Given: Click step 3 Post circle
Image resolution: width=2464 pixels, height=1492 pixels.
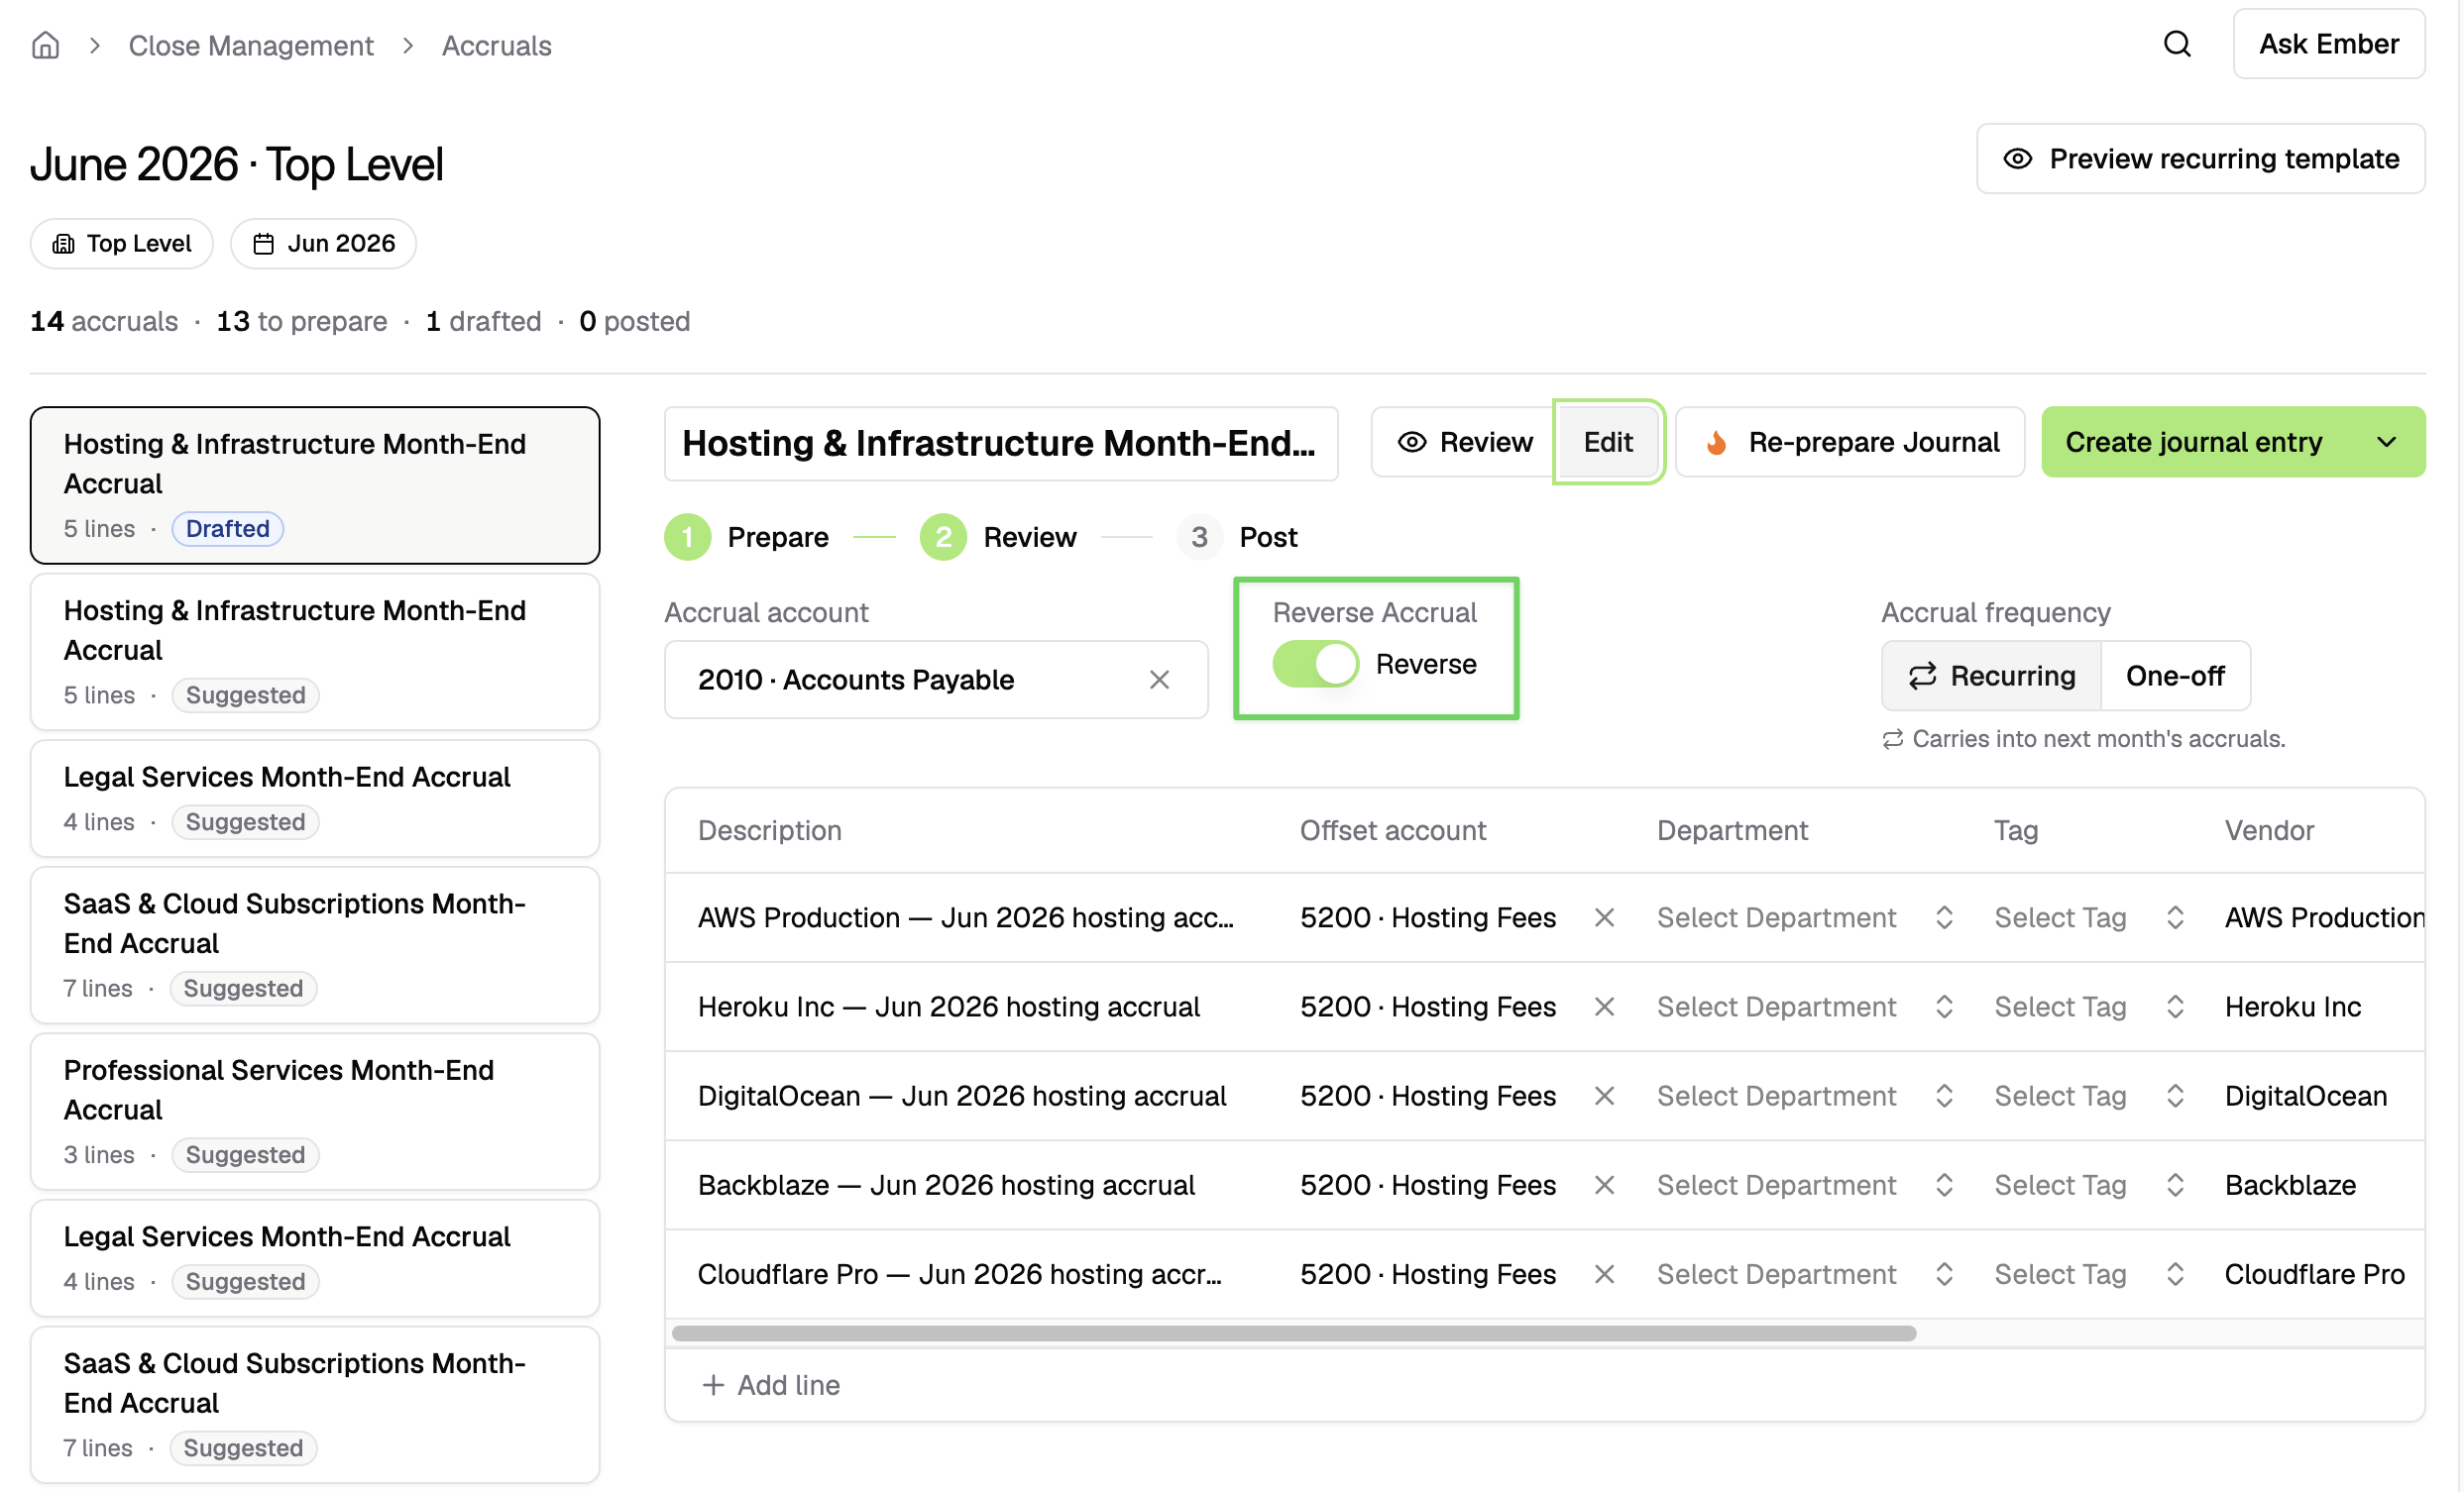Looking at the screenshot, I should click(1199, 538).
